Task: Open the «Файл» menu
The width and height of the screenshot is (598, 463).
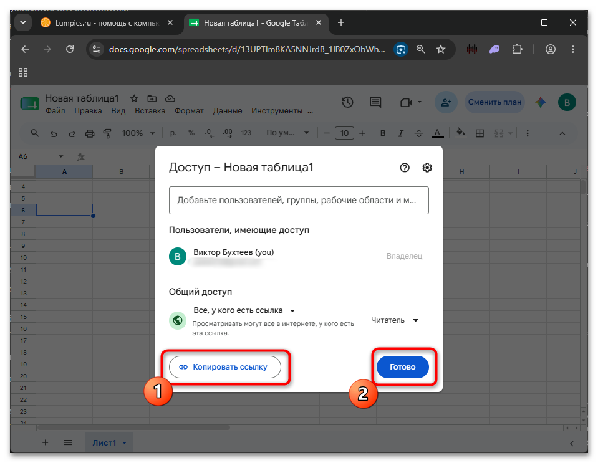Action: (55, 111)
